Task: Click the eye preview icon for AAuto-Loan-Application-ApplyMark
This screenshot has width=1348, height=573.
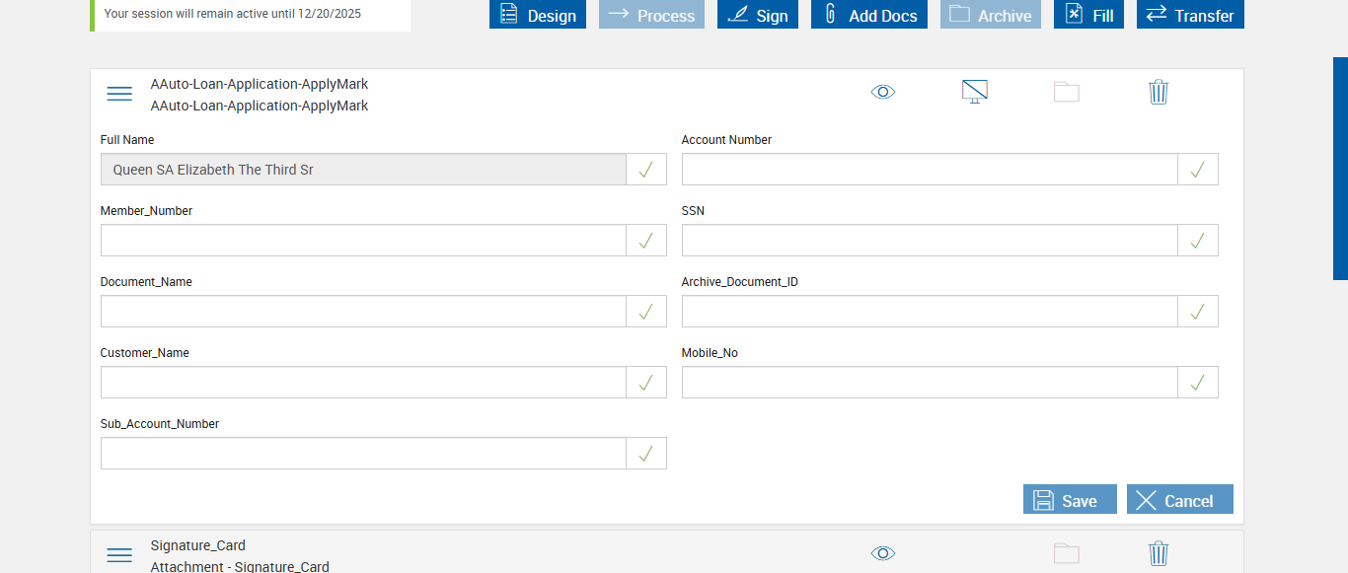Action: (x=883, y=92)
